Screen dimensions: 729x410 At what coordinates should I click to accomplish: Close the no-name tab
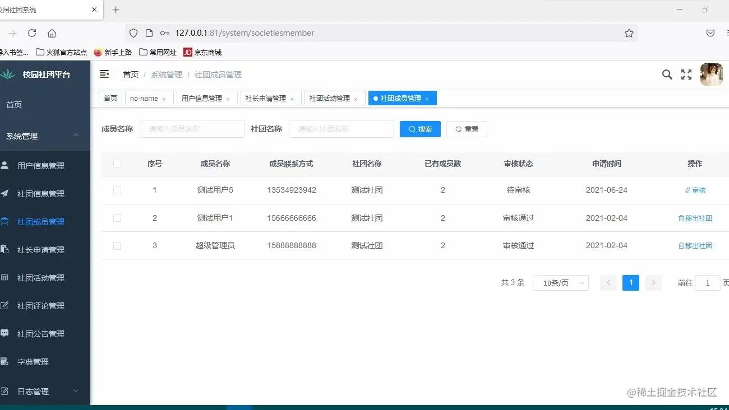[164, 99]
